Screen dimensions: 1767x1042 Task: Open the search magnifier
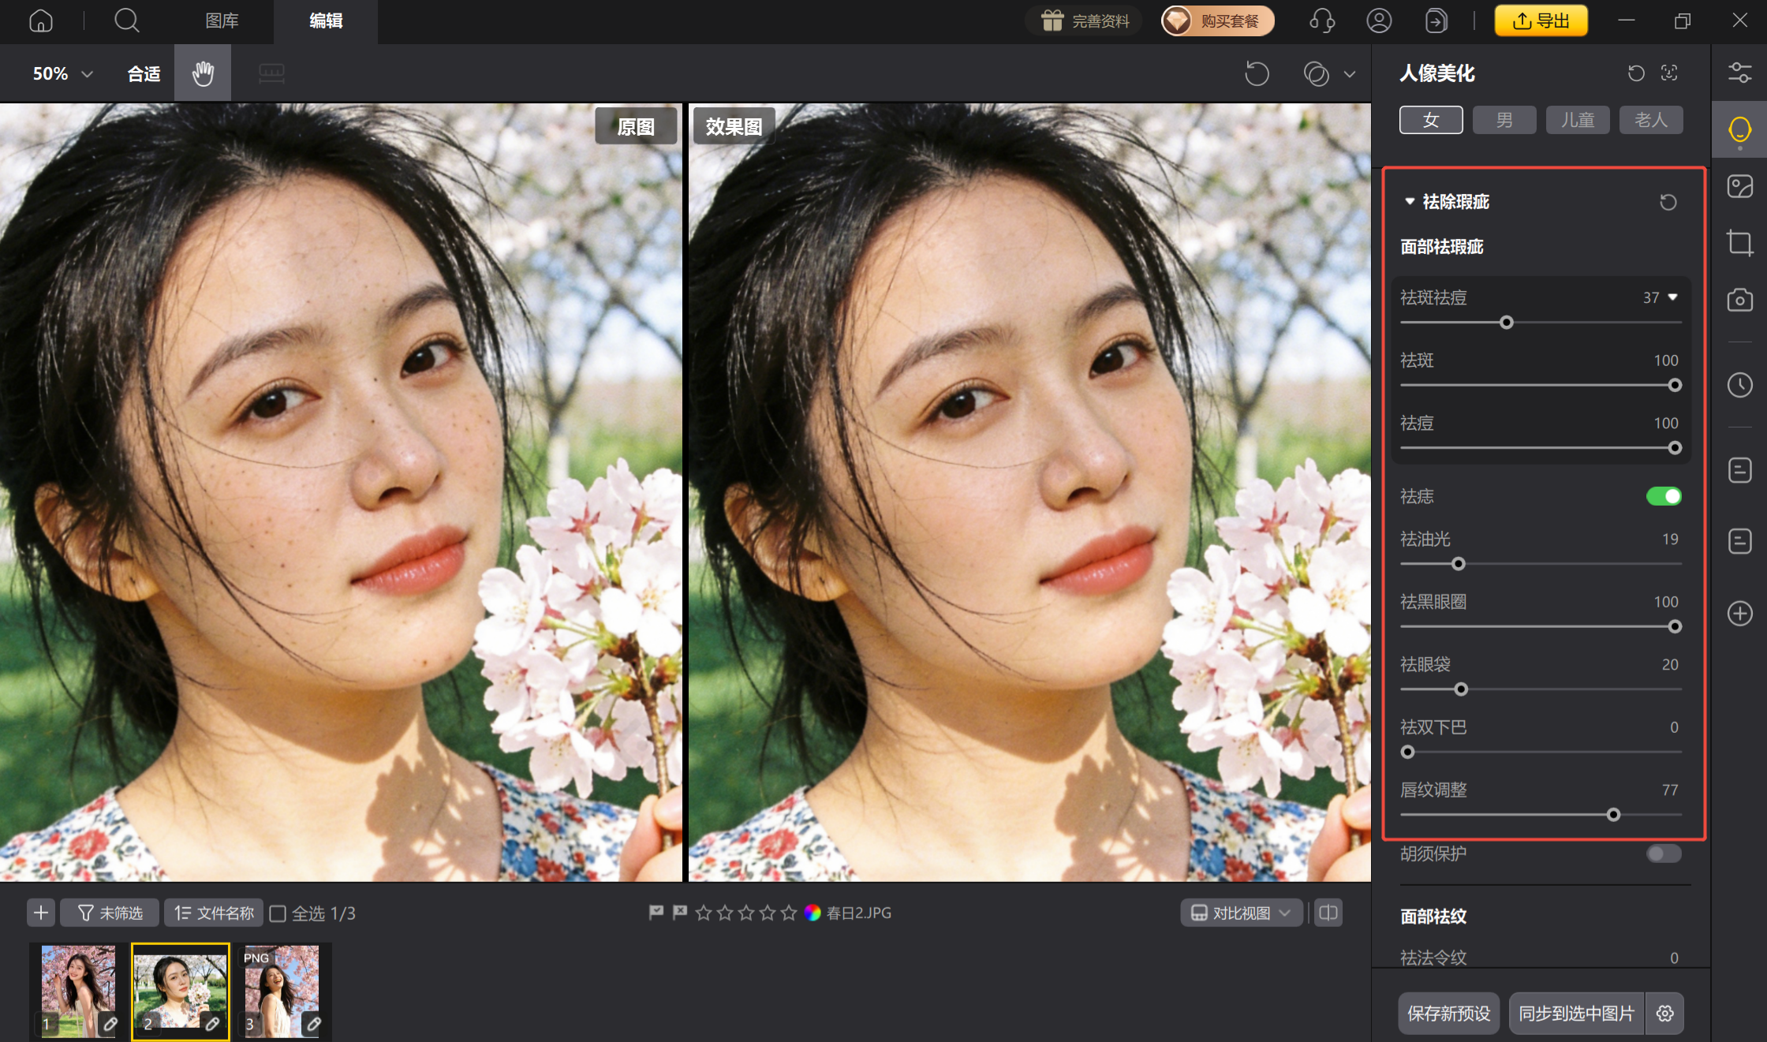coord(126,21)
